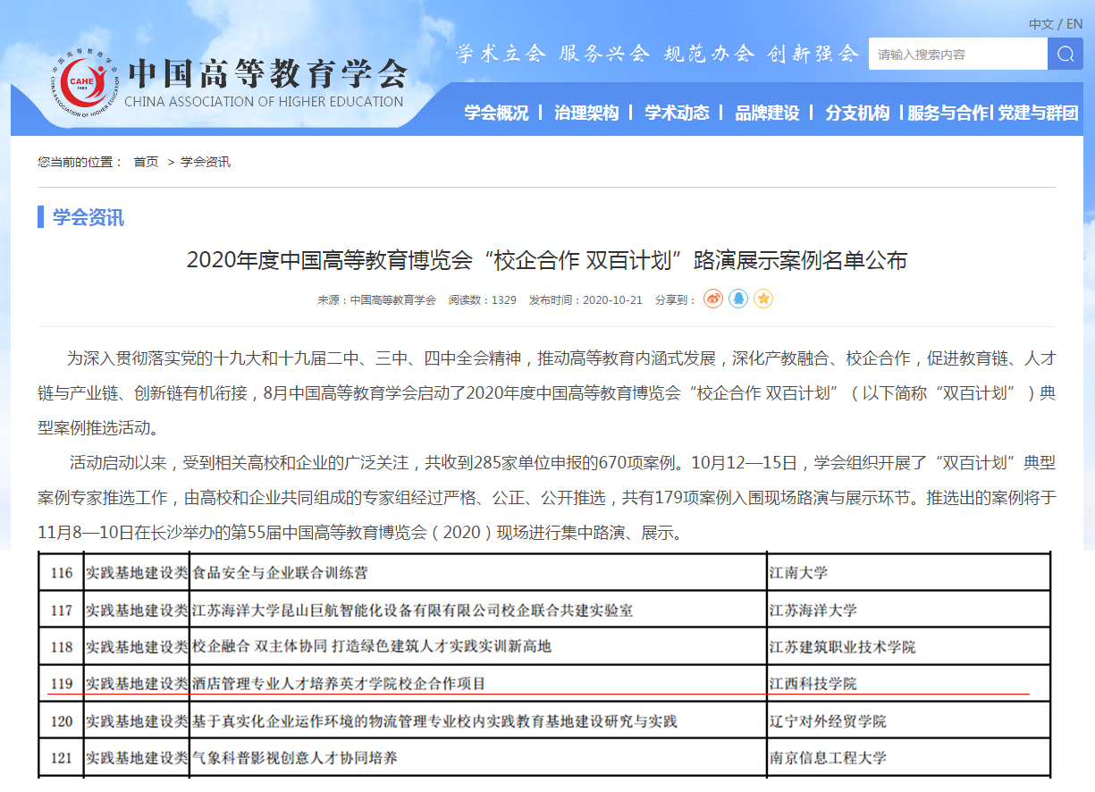Select table cell number 116
The image size is (1095, 792).
coord(62,572)
